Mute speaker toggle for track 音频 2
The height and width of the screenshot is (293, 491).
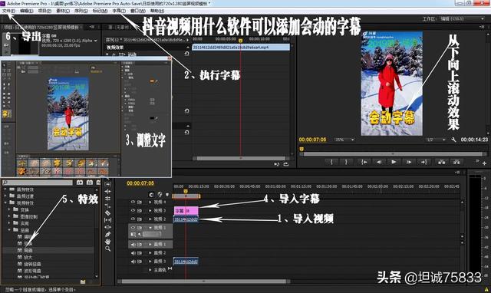(133, 253)
